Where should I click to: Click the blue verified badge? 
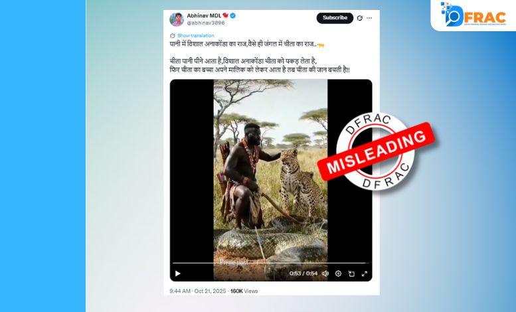[233, 15]
